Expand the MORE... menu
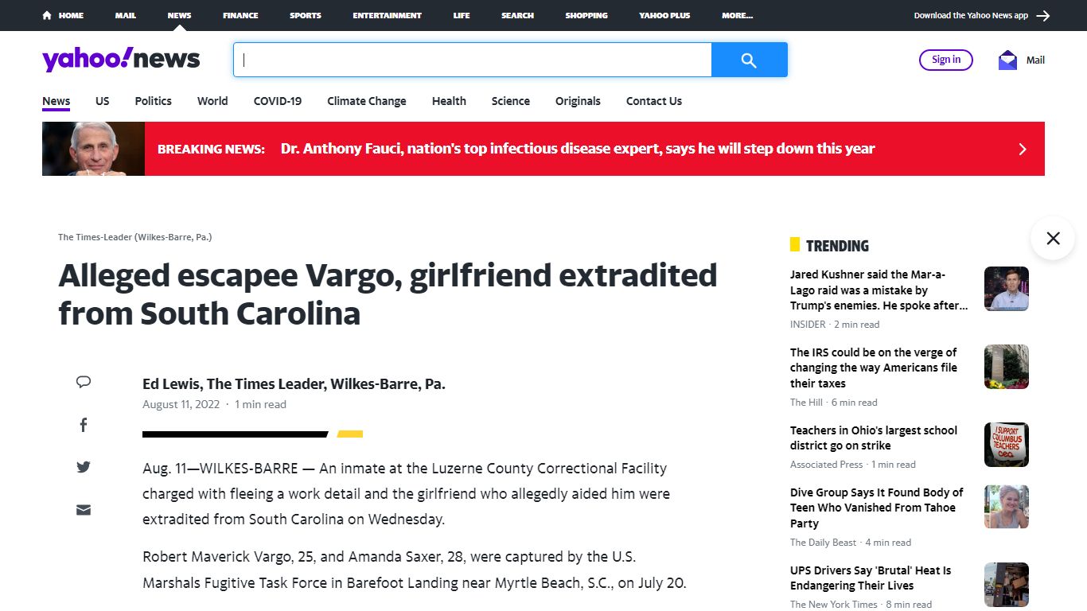This screenshot has width=1087, height=611. pos(738,15)
